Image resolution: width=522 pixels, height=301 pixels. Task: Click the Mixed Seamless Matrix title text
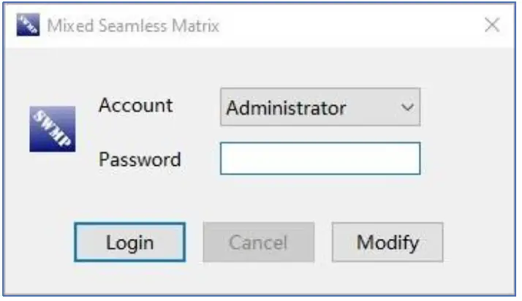tap(133, 26)
